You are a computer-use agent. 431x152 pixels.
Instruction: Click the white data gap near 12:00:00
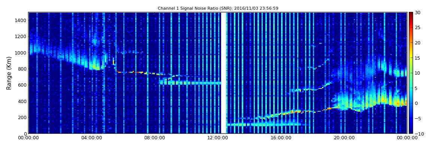point(223,73)
